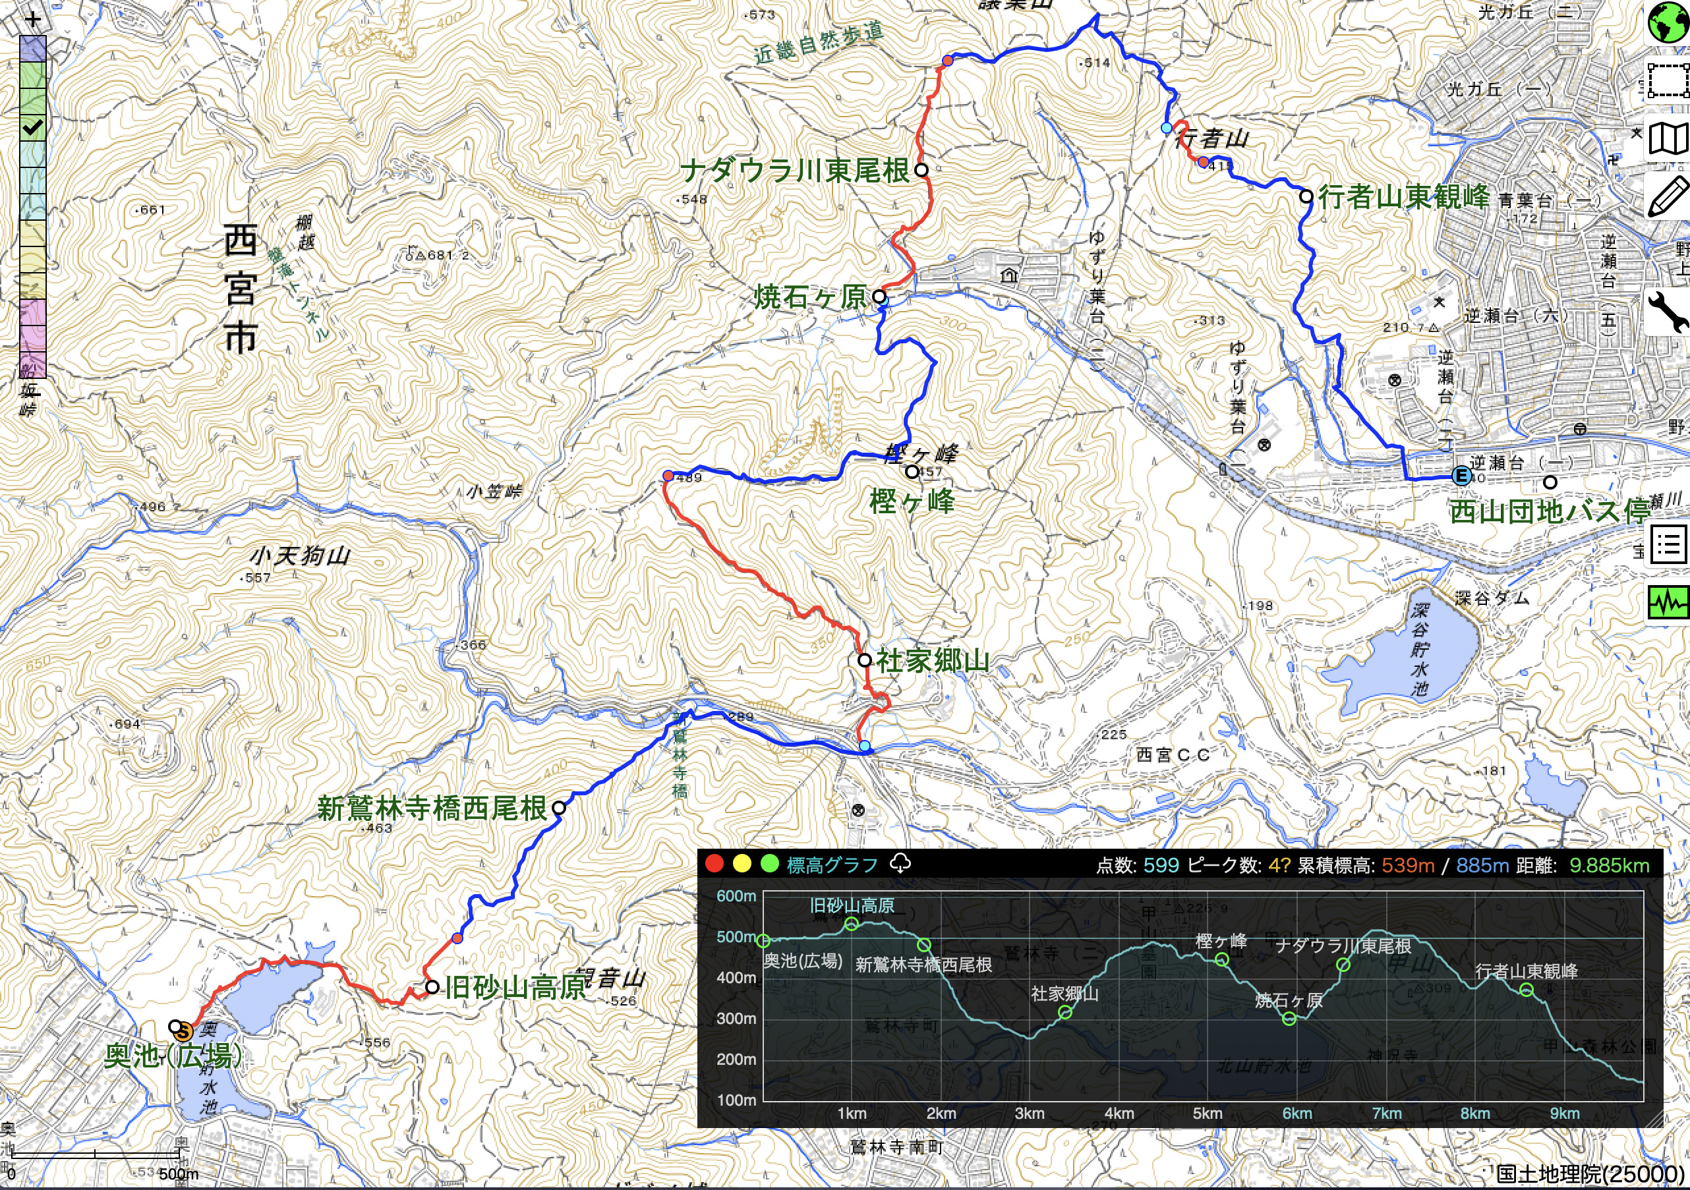Click the yellow dot on elevation panel
The height and width of the screenshot is (1190, 1690).
742,864
